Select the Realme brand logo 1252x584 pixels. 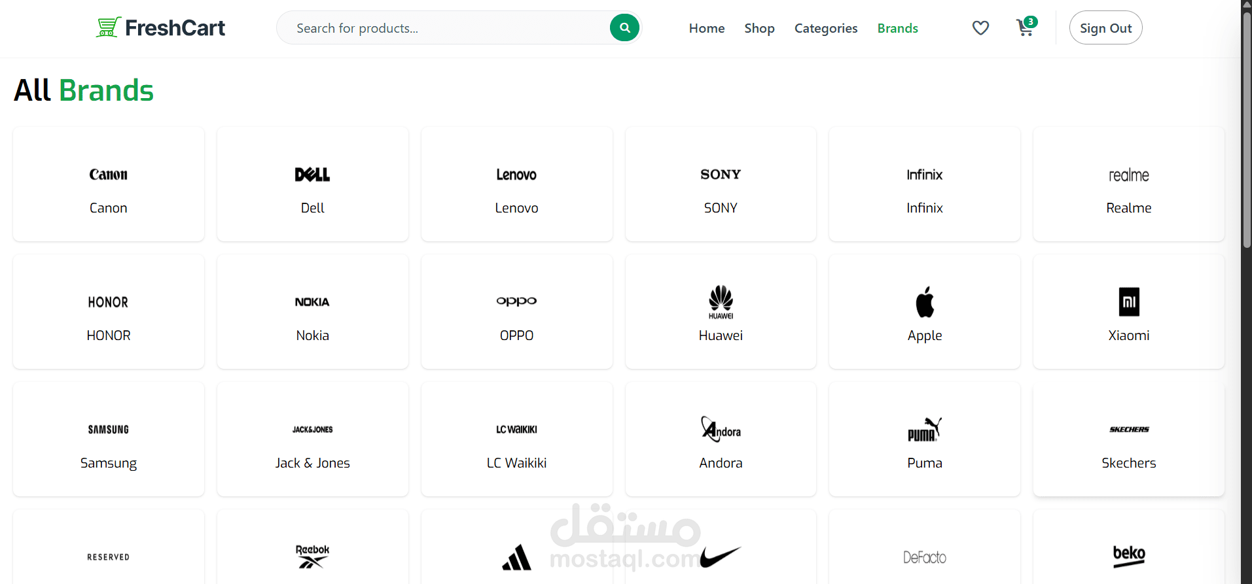click(x=1129, y=175)
